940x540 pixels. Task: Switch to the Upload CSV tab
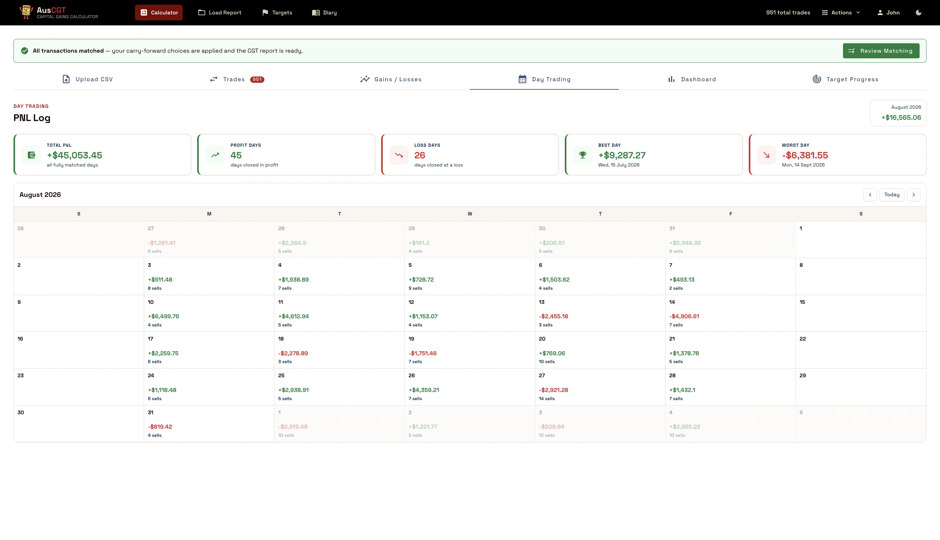88,79
